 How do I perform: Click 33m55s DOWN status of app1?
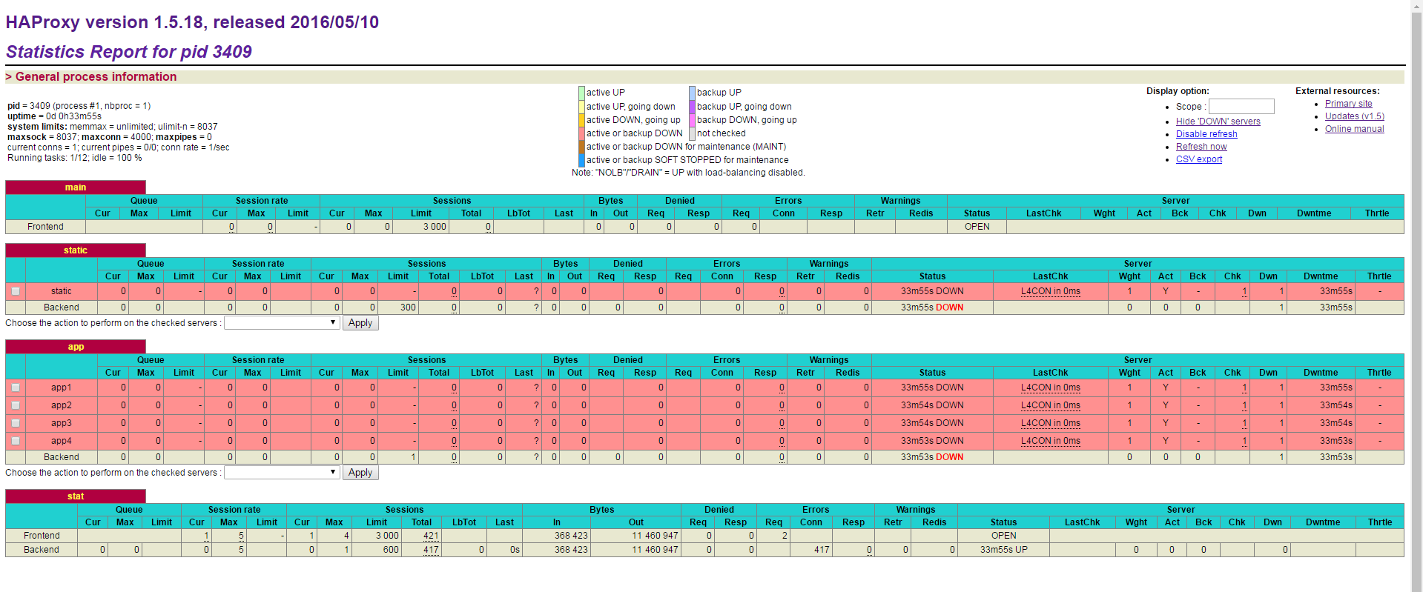tap(932, 388)
